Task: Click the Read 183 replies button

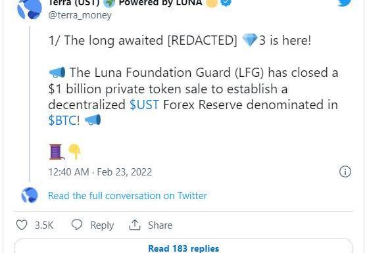Action: point(183,246)
